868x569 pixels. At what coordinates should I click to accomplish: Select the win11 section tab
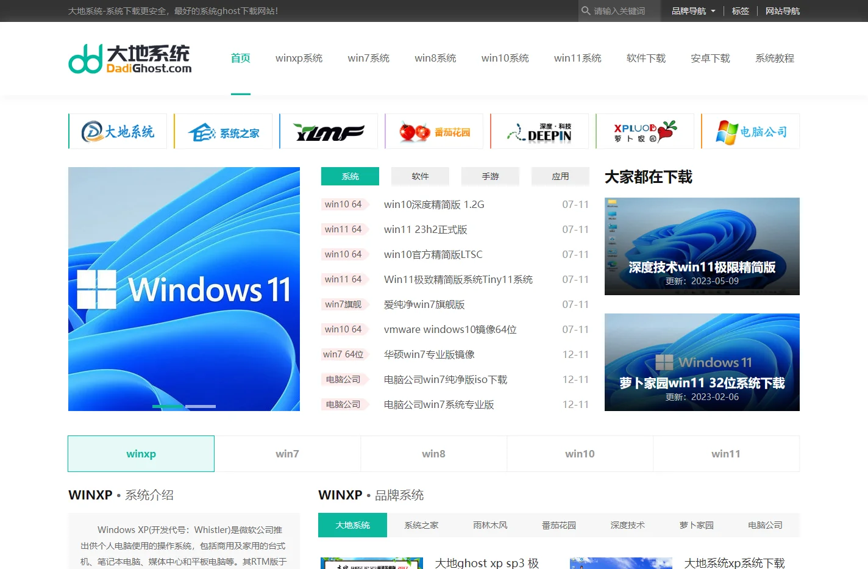[726, 454]
